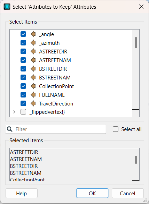Screen dimensions: 149x204
Task: Select BSTREETNAM in the Selected Items list
Action: (26, 173)
